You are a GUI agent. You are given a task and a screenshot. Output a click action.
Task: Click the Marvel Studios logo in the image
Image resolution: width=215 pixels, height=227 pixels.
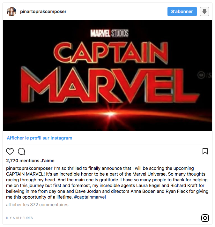(x=109, y=33)
